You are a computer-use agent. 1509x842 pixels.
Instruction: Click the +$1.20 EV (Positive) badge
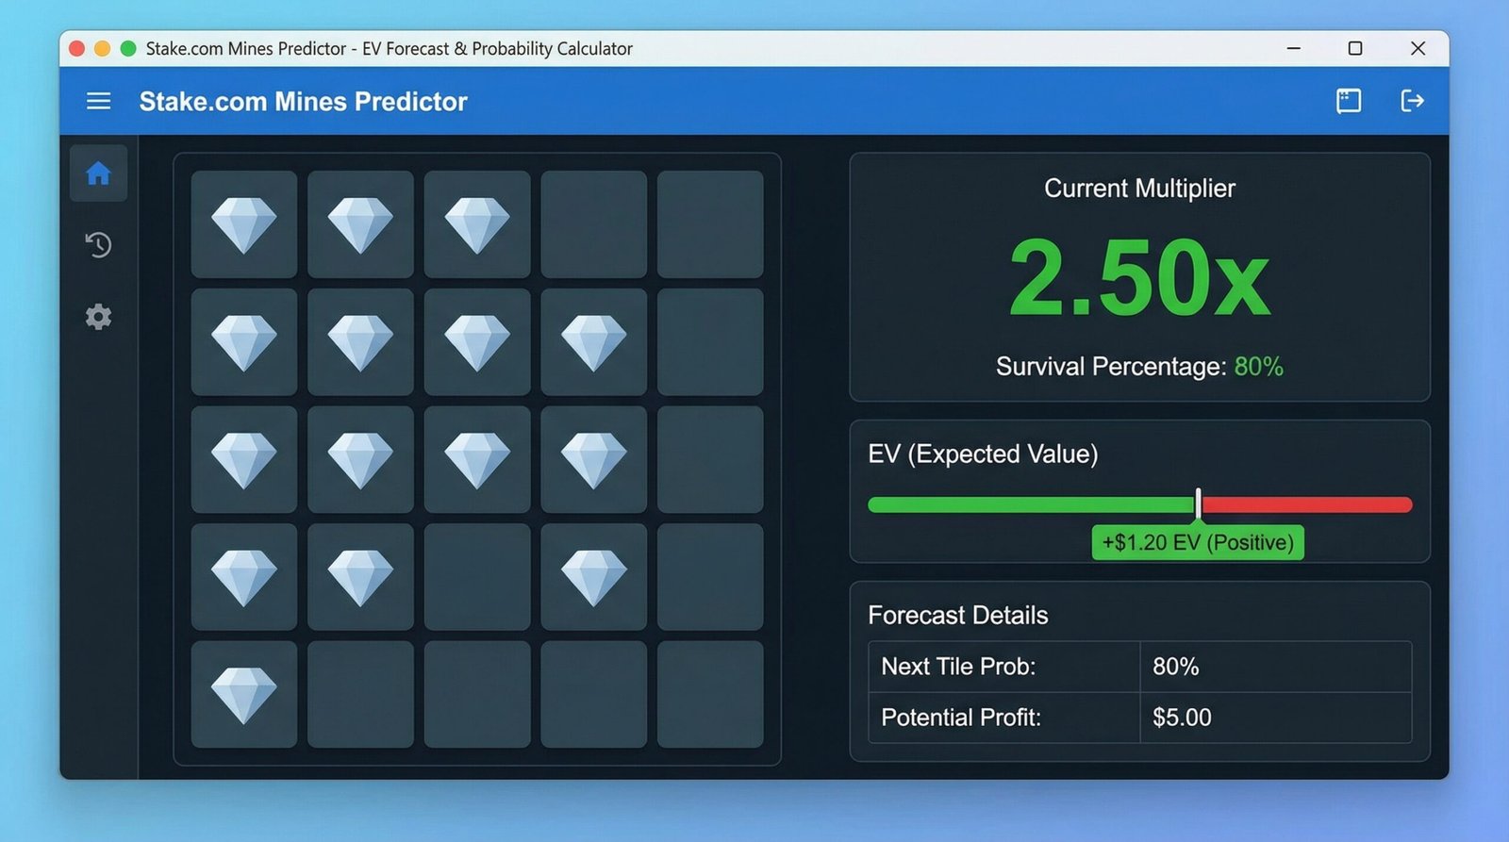[1198, 542]
